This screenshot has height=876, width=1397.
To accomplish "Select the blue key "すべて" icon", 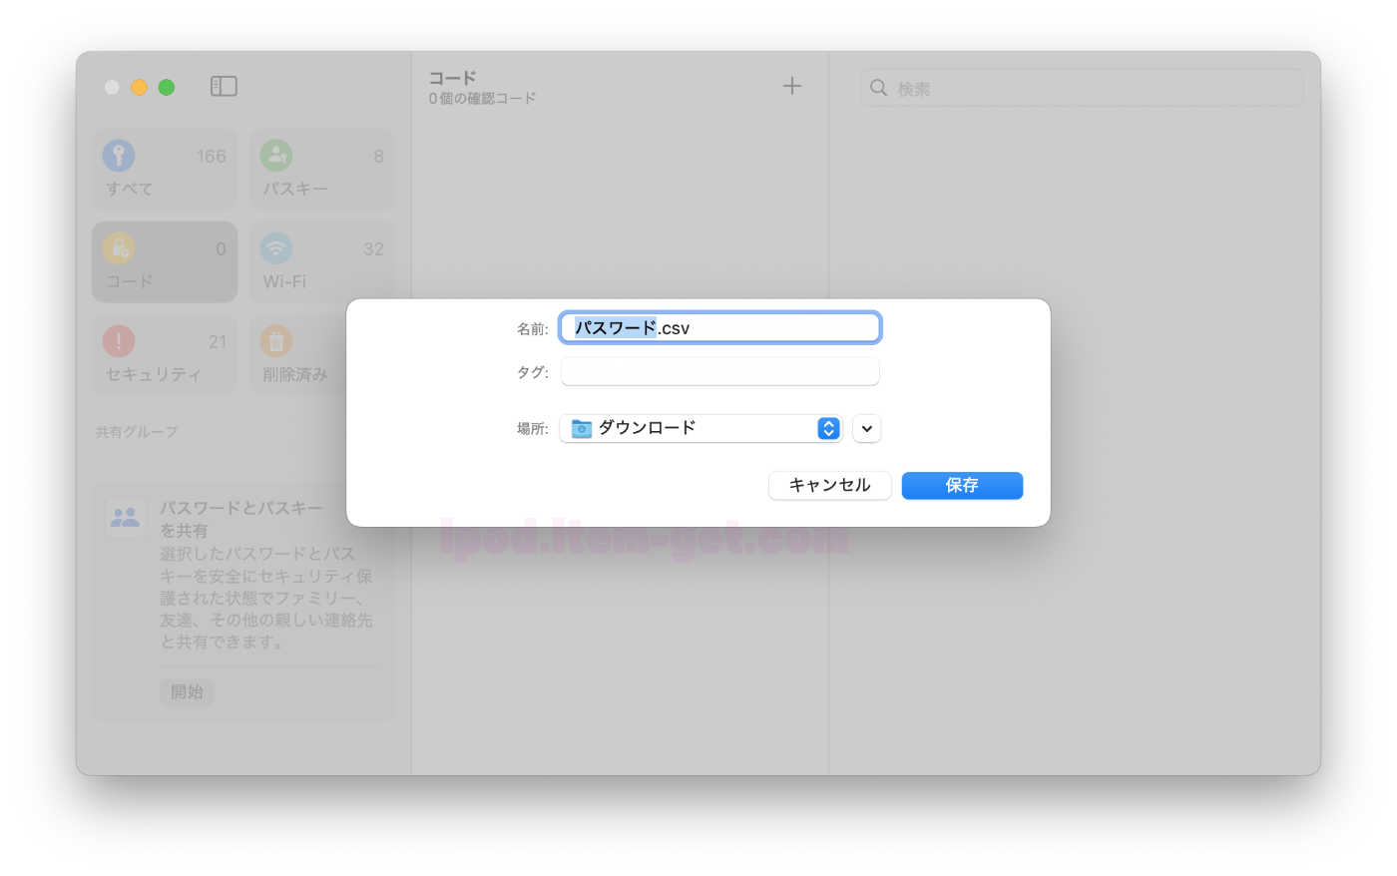I will click(119, 156).
